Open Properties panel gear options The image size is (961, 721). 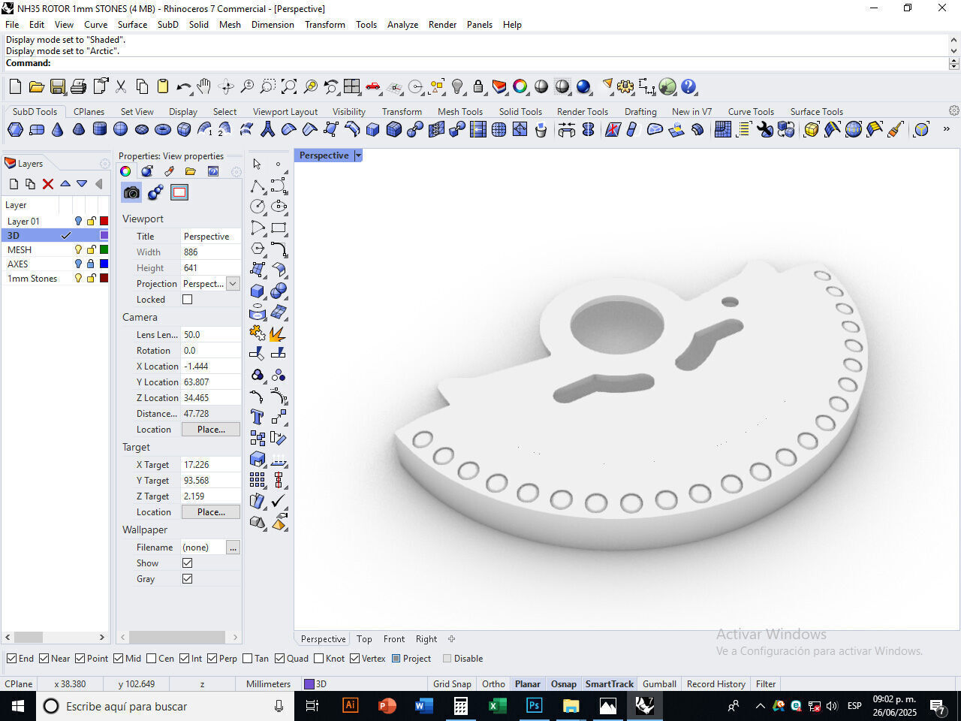pos(236,172)
